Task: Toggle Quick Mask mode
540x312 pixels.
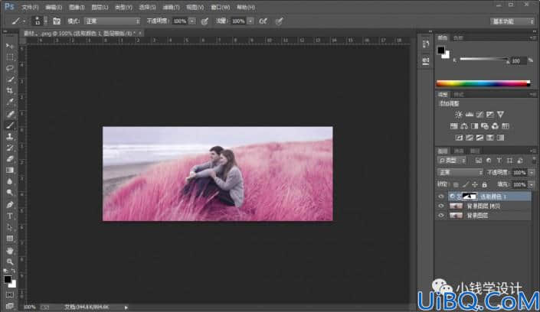Action: (10, 295)
